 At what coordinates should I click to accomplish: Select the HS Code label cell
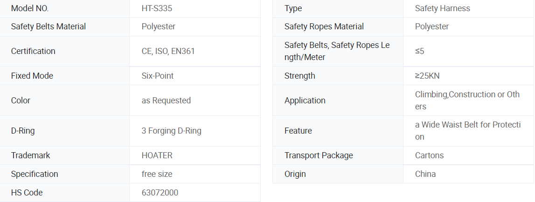(64, 193)
